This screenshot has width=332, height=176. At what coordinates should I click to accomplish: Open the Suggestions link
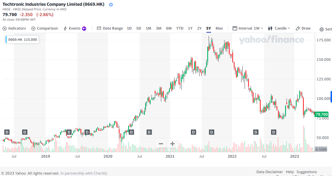tap(307, 172)
